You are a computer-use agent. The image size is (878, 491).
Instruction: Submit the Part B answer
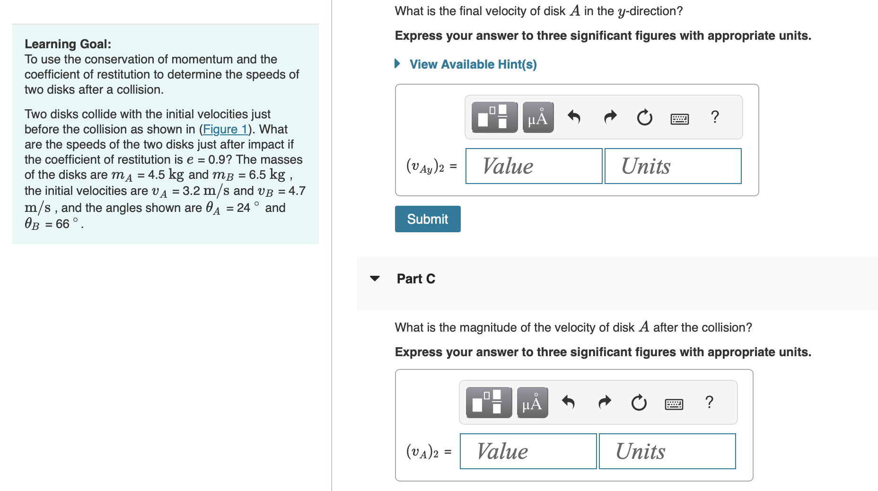pos(427,219)
